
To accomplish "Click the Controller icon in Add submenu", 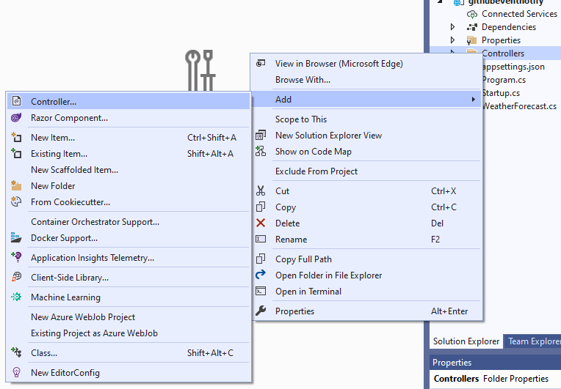I will pos(16,101).
